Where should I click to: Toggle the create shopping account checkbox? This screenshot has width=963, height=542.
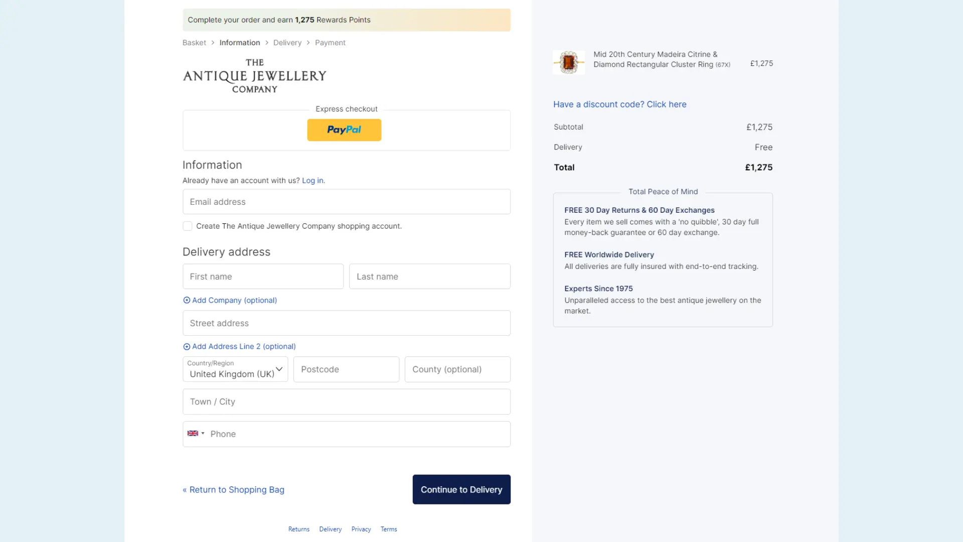click(187, 226)
